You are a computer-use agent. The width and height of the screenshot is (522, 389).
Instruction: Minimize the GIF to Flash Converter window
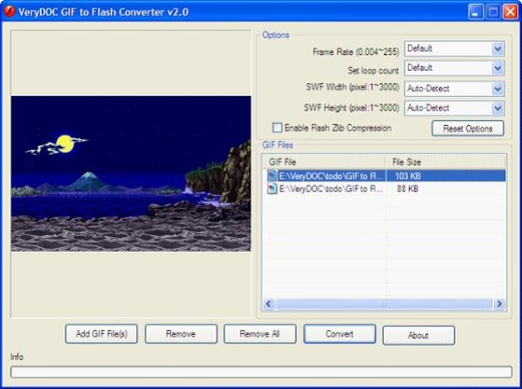476,12
